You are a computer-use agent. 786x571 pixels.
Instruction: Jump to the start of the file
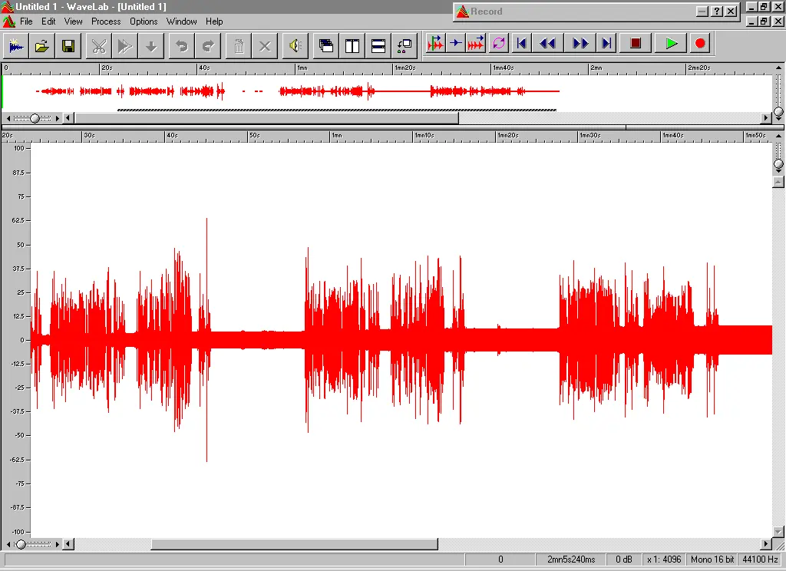[522, 44]
